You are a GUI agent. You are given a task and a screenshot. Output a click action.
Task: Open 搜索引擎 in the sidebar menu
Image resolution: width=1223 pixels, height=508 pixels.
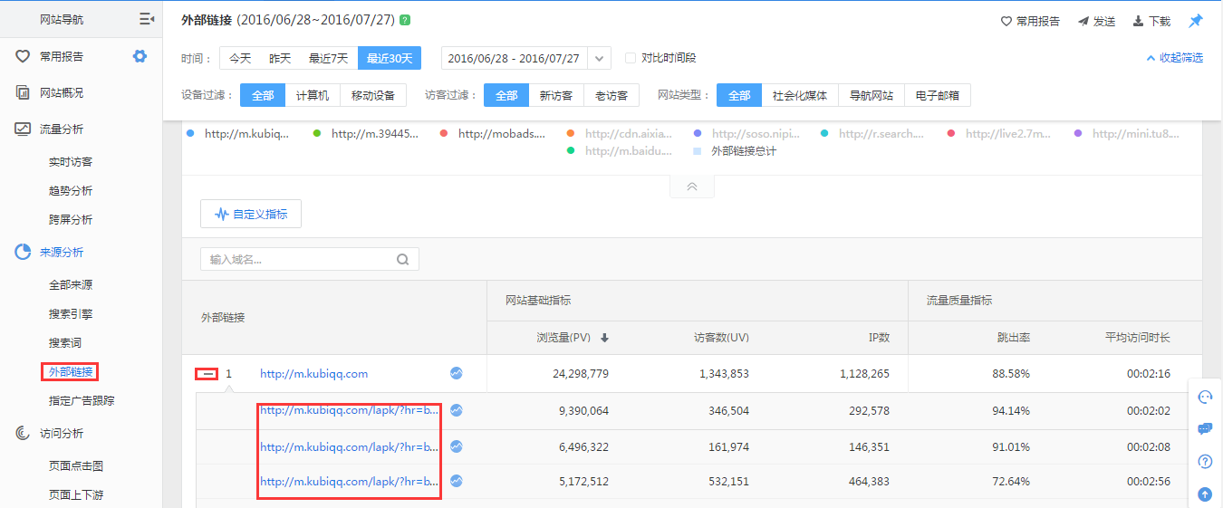pos(71,314)
